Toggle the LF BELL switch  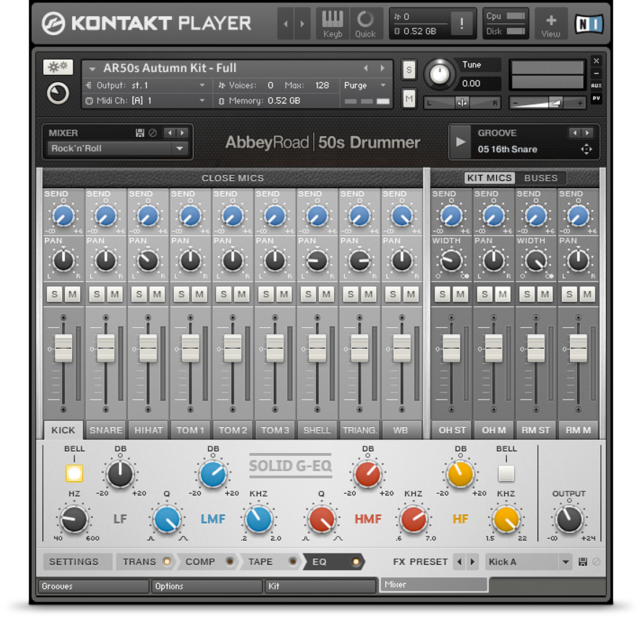[x=74, y=474]
